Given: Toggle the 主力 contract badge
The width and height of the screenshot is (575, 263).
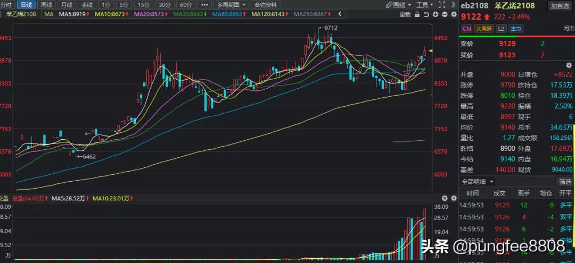Looking at the screenshot, I should pyautogui.click(x=515, y=29).
